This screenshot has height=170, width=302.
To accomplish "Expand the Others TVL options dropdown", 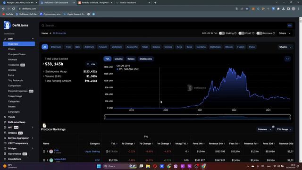I will 285,33.
